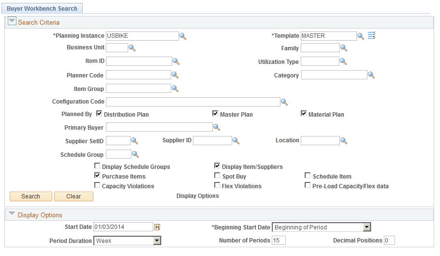Enable Pre-Load Capacity/Flex data checkbox
The height and width of the screenshot is (256, 440).
click(308, 185)
